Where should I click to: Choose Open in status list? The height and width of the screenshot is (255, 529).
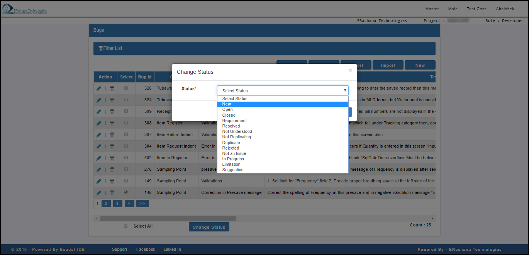tap(283, 109)
